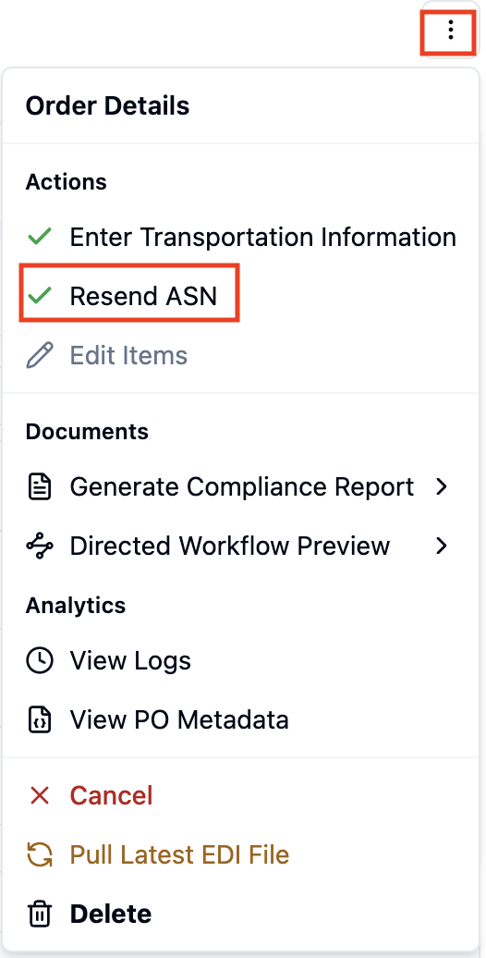Click the workflow icon beside Directed Workflow Preview
This screenshot has width=486, height=958.
click(x=40, y=546)
